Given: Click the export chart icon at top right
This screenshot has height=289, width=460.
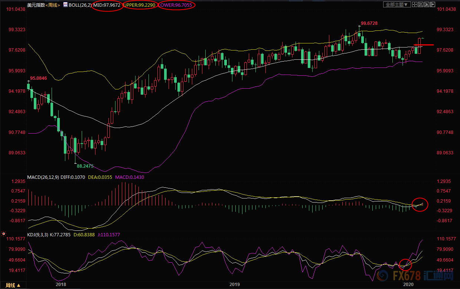Looking at the screenshot, I should pyautogui.click(x=433, y=4).
